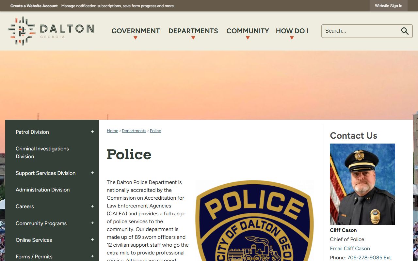418x261 pixels.
Task: Open Support Services Division page
Action: (46, 173)
